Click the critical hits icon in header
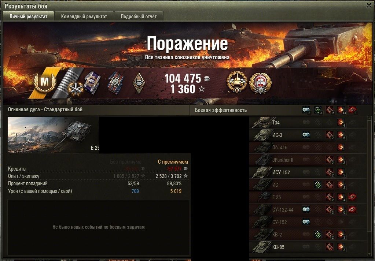The width and height of the screenshot is (375, 261). 330,110
